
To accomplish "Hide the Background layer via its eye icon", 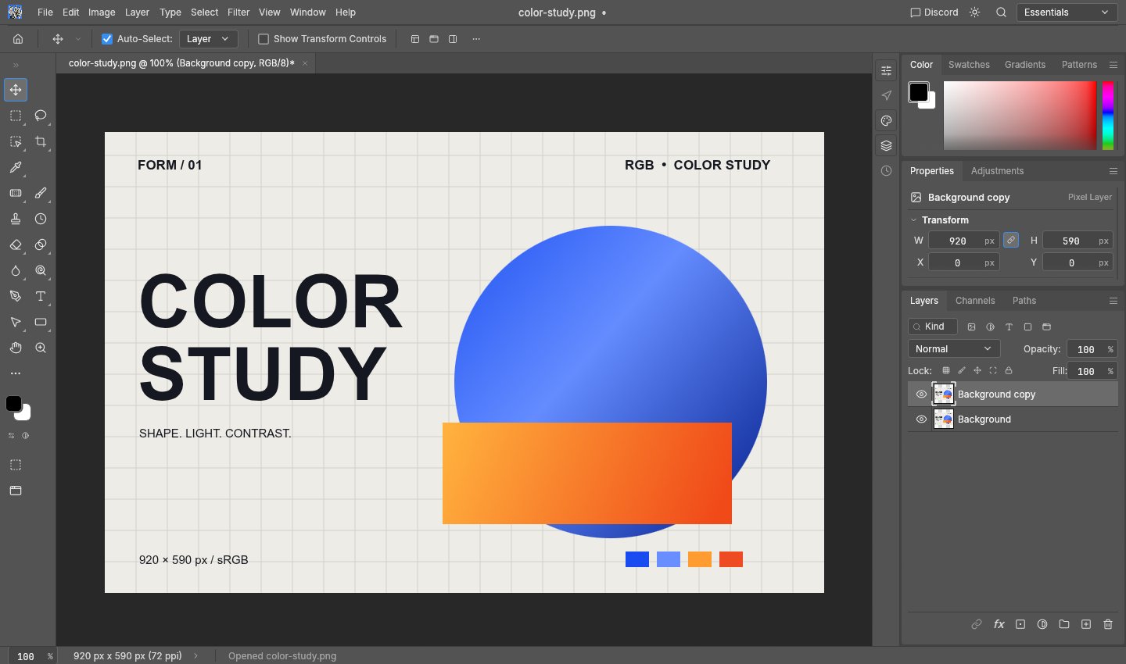I will pos(921,419).
